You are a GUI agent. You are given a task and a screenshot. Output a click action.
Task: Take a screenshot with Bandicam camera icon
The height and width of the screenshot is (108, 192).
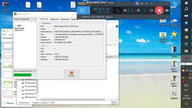[167, 10]
